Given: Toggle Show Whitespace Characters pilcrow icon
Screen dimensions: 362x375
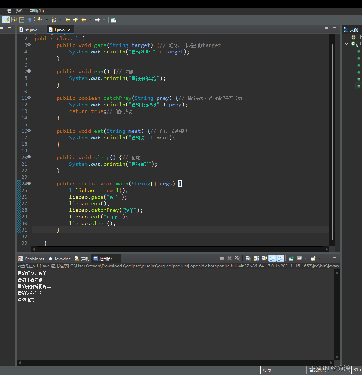Looking at the screenshot, I should click(30, 20).
